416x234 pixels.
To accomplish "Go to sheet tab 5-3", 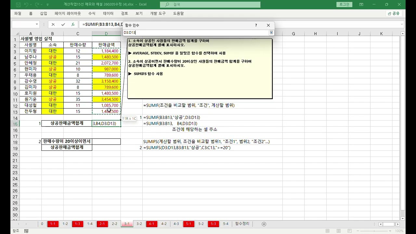I will point(213,224).
